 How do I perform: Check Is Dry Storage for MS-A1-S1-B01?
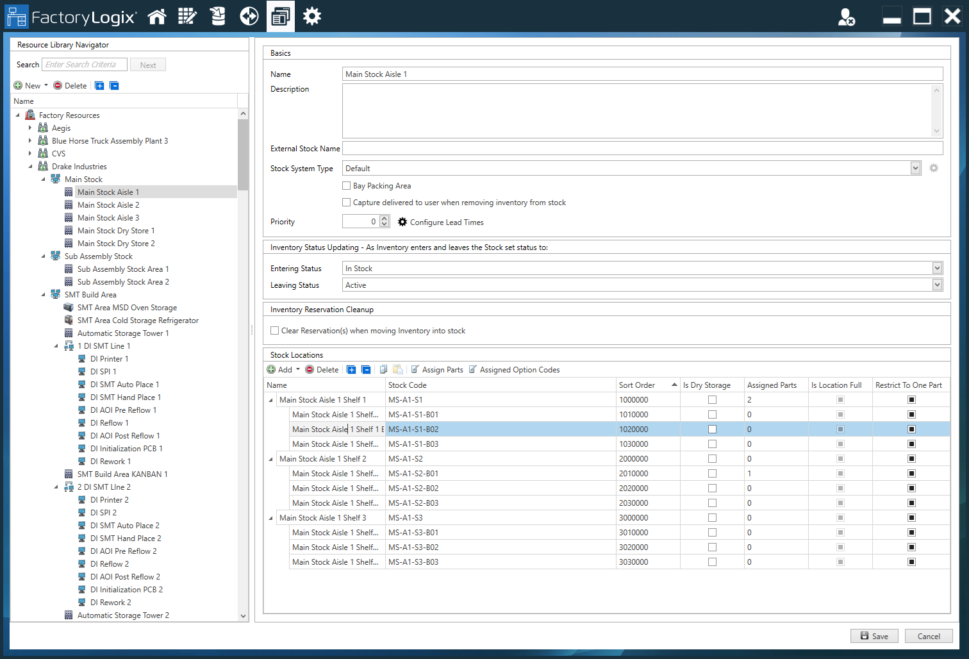(712, 415)
